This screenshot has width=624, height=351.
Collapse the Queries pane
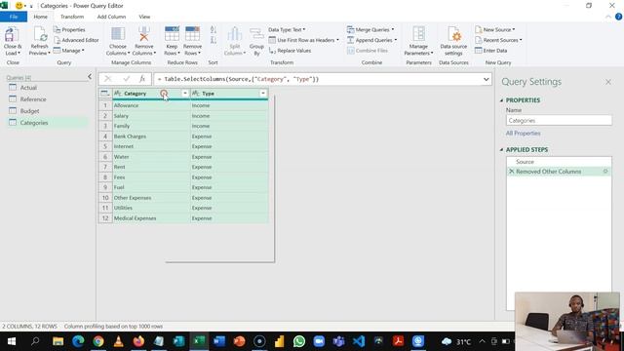coord(90,76)
